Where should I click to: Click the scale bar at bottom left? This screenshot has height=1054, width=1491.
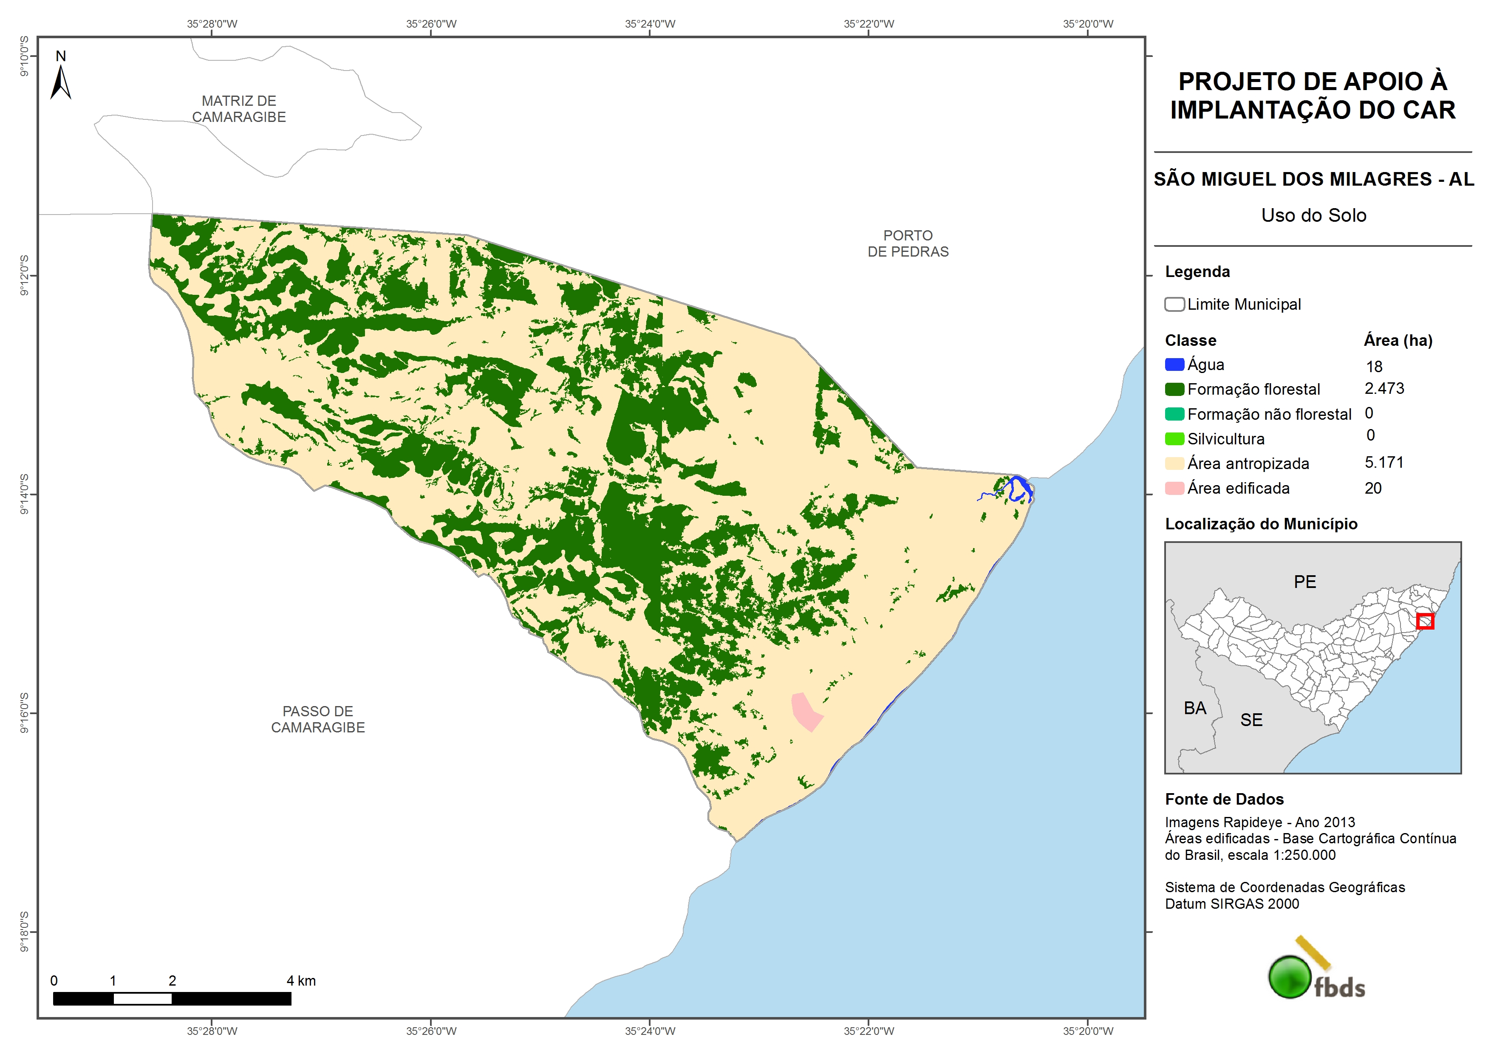click(172, 999)
